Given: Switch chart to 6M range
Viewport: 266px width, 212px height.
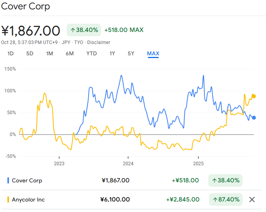Looking at the screenshot, I should [70, 53].
